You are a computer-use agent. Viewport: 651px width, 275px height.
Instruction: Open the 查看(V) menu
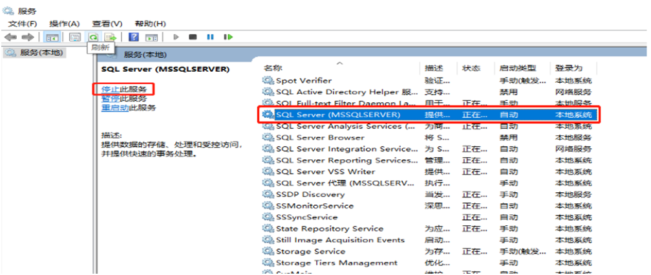[105, 24]
